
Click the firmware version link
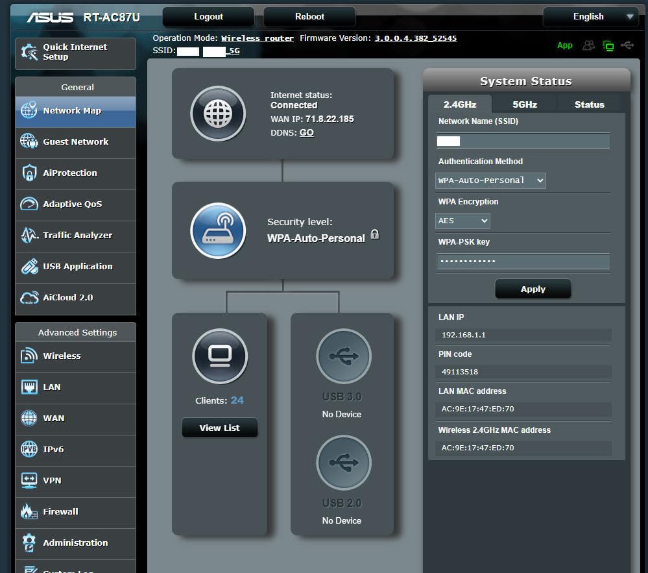pos(415,38)
